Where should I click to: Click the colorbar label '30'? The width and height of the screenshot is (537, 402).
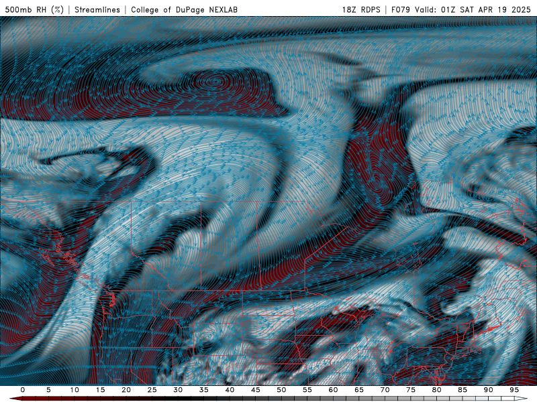click(178, 390)
